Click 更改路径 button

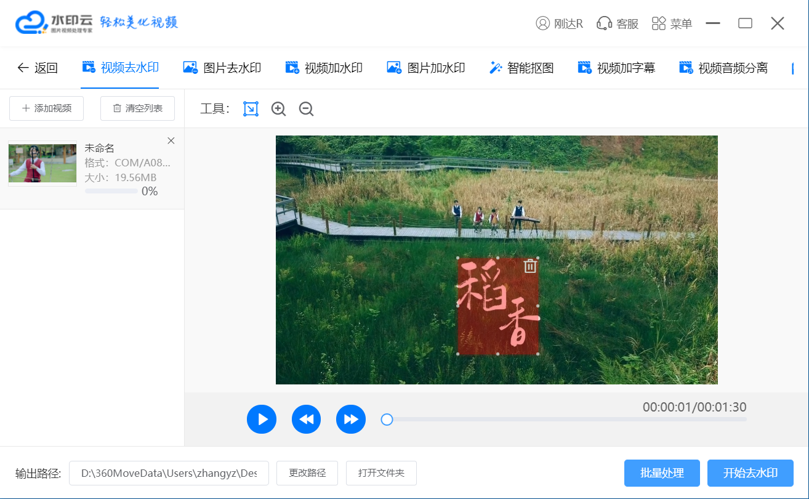pos(307,473)
